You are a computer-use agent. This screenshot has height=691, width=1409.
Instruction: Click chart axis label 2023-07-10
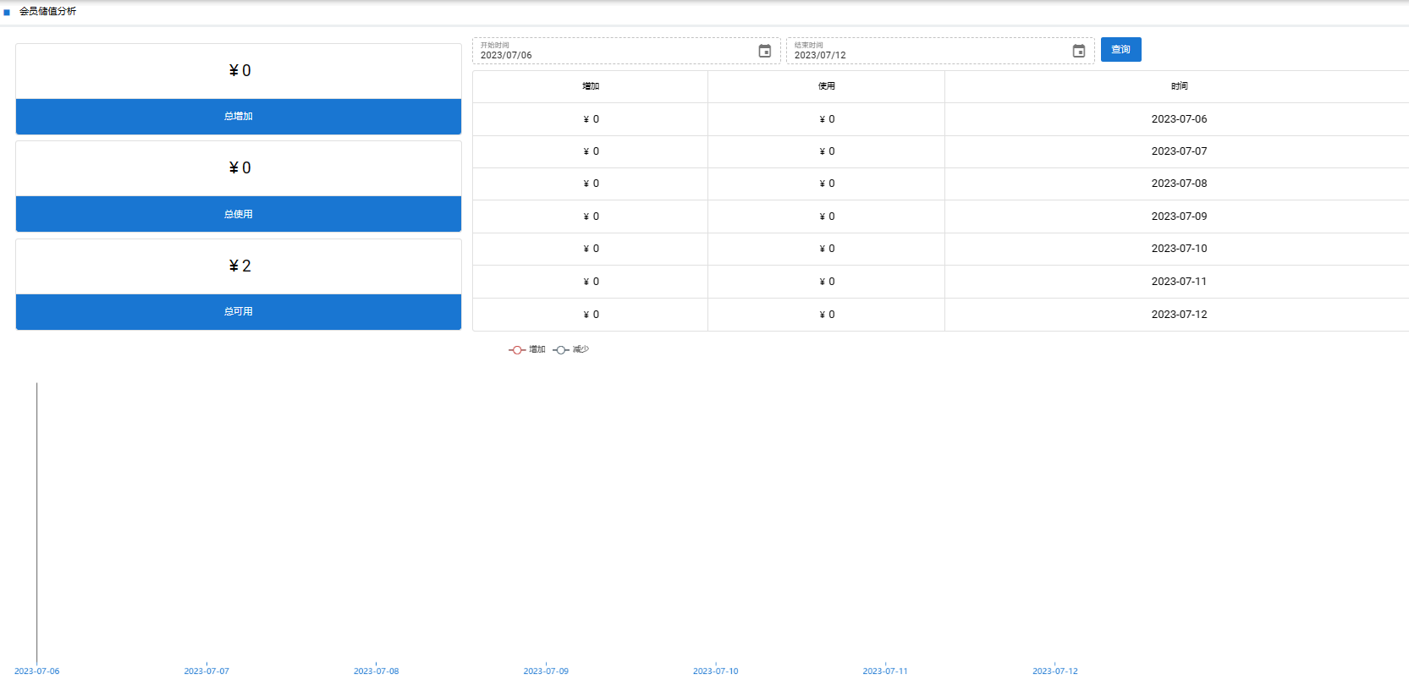(x=716, y=672)
